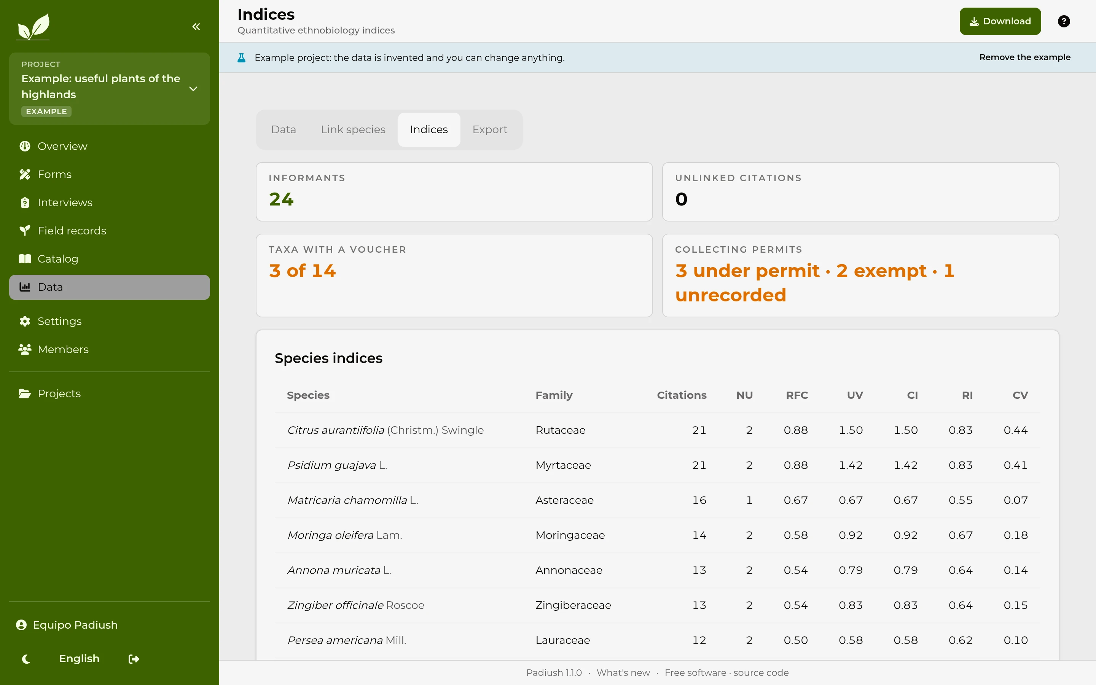Expand the project selector chevron
This screenshot has height=685, width=1096.
[x=193, y=89]
